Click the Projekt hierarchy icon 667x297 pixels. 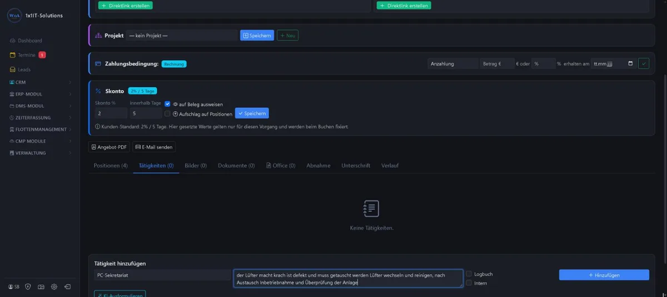click(99, 36)
